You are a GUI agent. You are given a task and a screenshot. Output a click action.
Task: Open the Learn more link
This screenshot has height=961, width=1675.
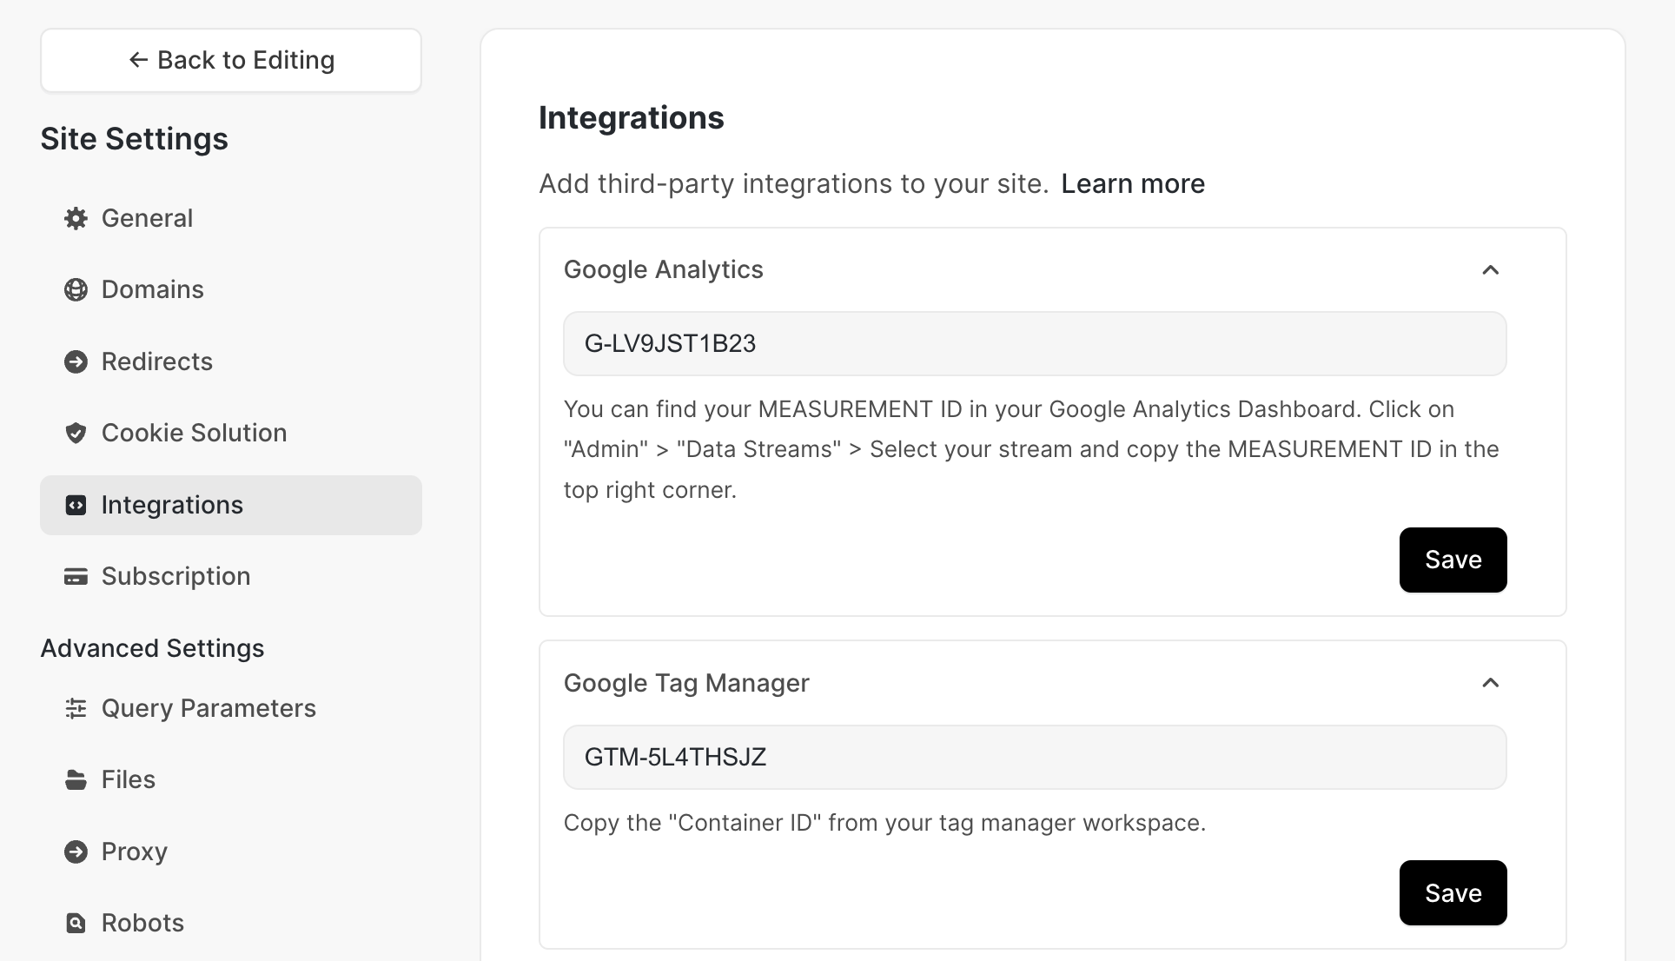(1132, 184)
